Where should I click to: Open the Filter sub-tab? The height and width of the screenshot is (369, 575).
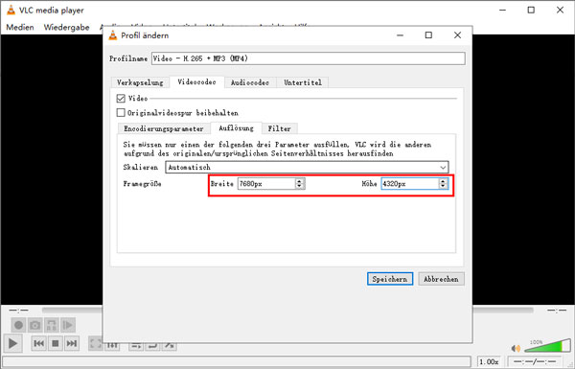click(x=280, y=128)
